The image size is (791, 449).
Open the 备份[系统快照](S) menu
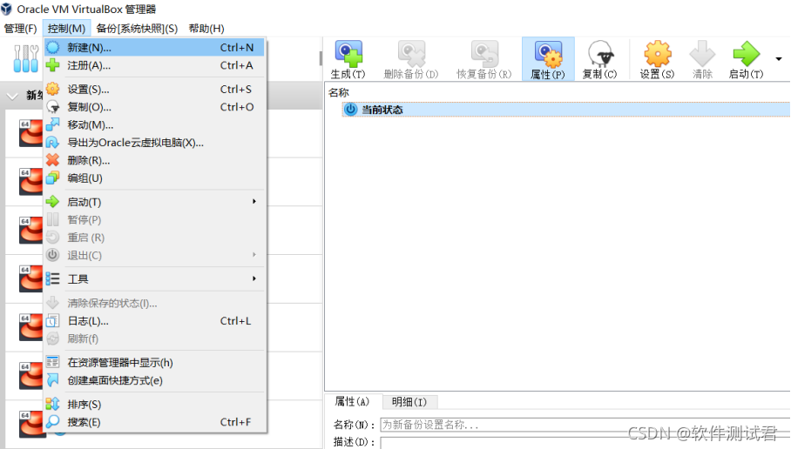[137, 28]
